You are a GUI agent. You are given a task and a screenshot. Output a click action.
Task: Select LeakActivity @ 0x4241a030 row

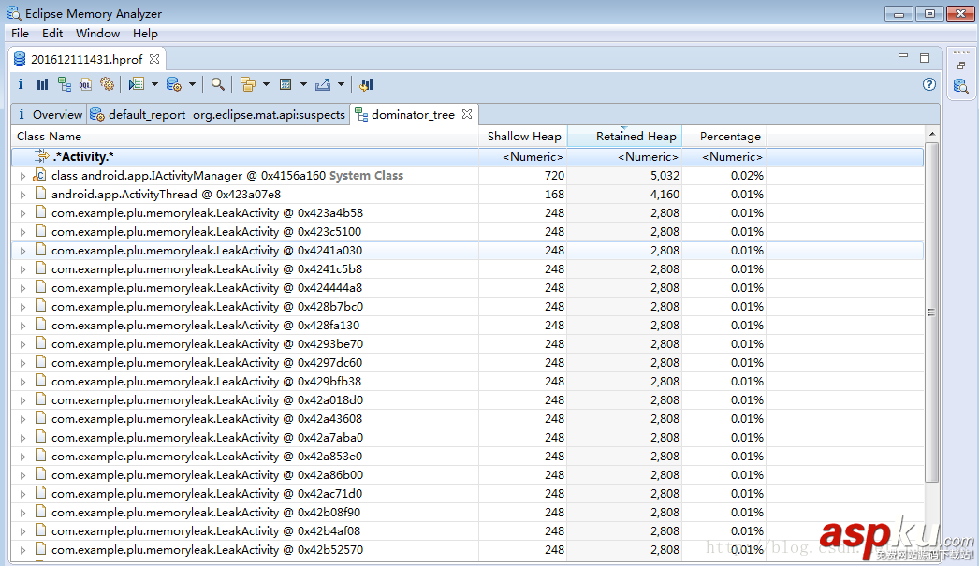click(206, 251)
